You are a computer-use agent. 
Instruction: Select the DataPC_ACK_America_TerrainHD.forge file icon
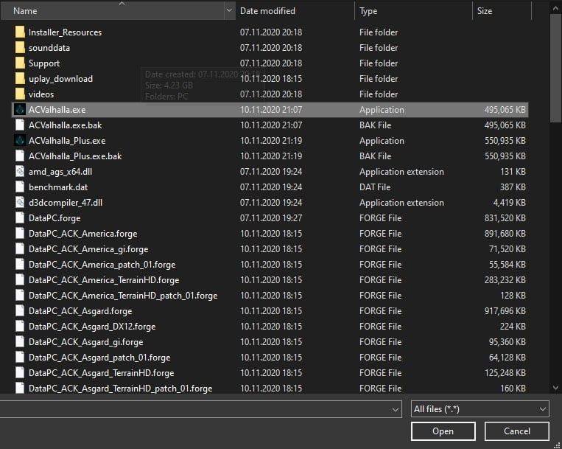20,279
